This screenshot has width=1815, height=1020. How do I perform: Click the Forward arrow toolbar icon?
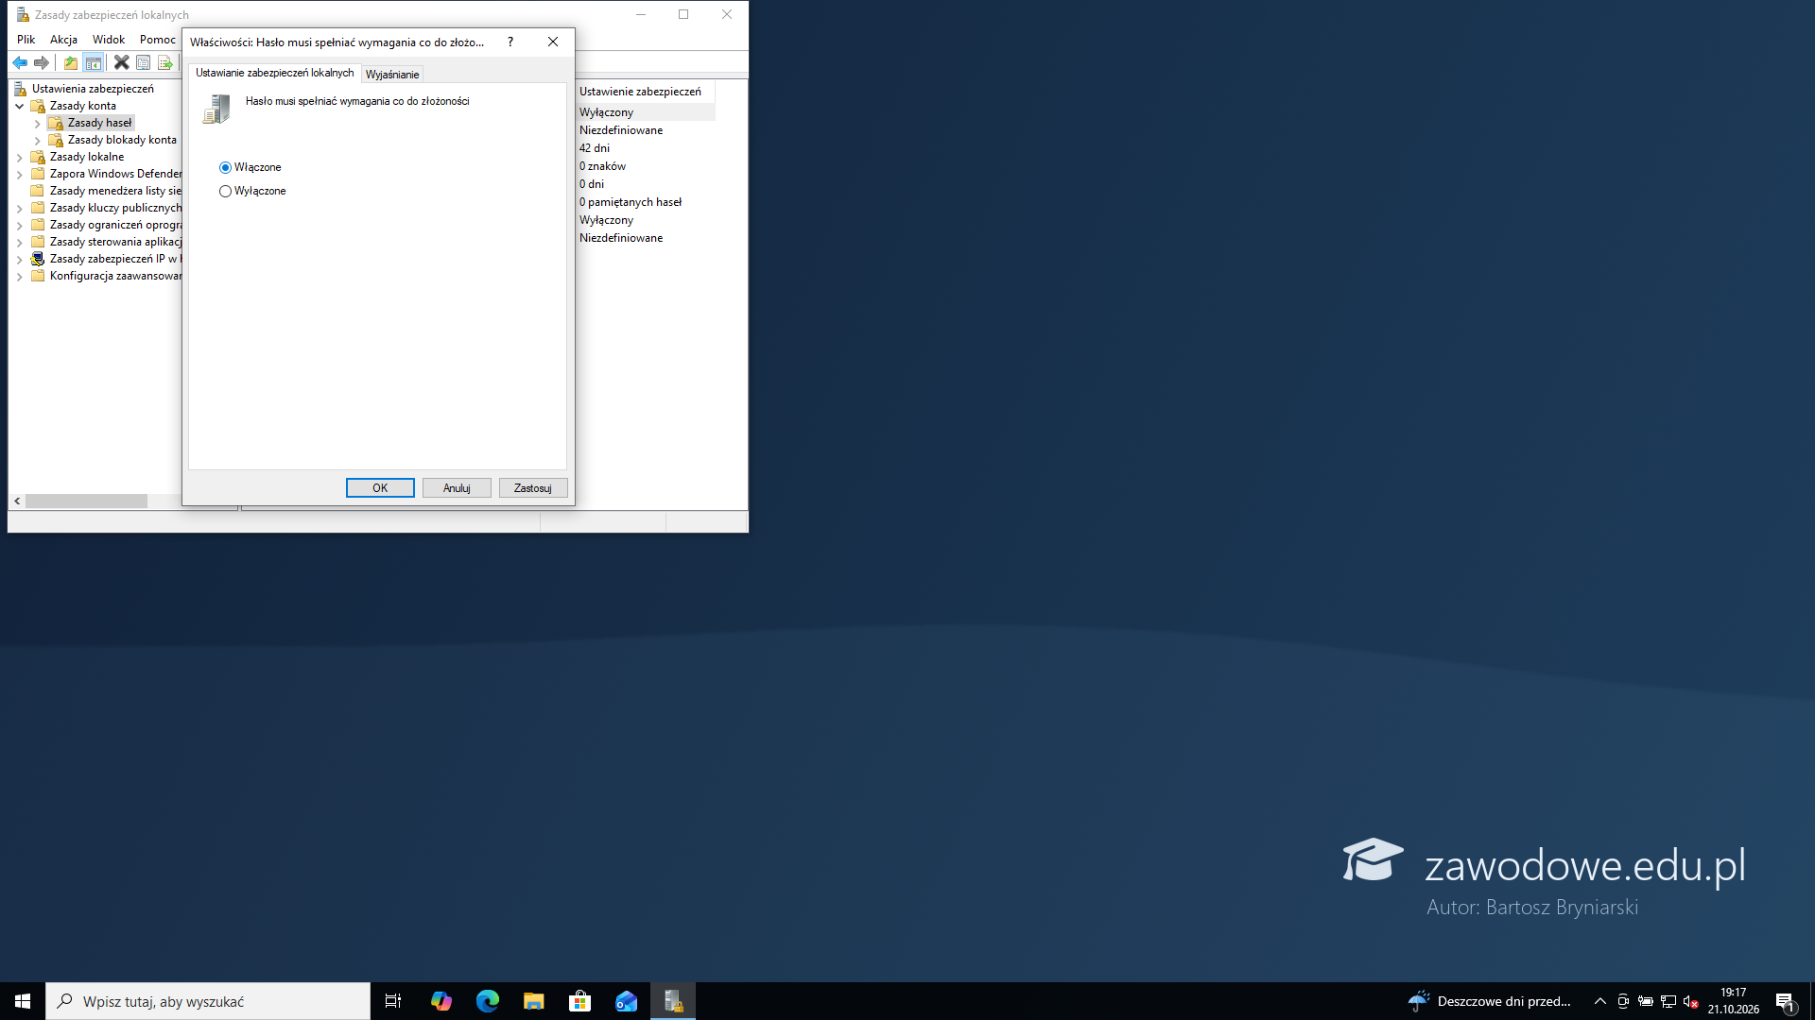(x=42, y=62)
